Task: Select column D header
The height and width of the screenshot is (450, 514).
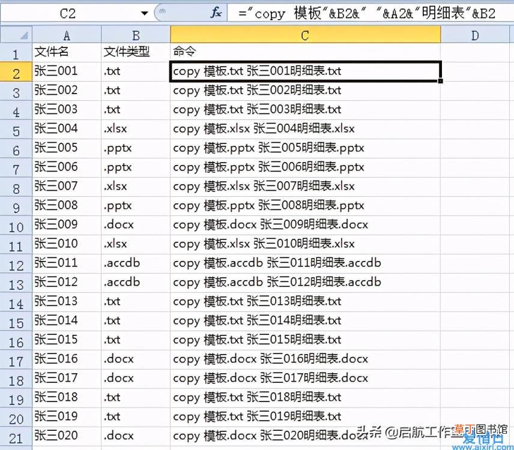Action: (474, 35)
